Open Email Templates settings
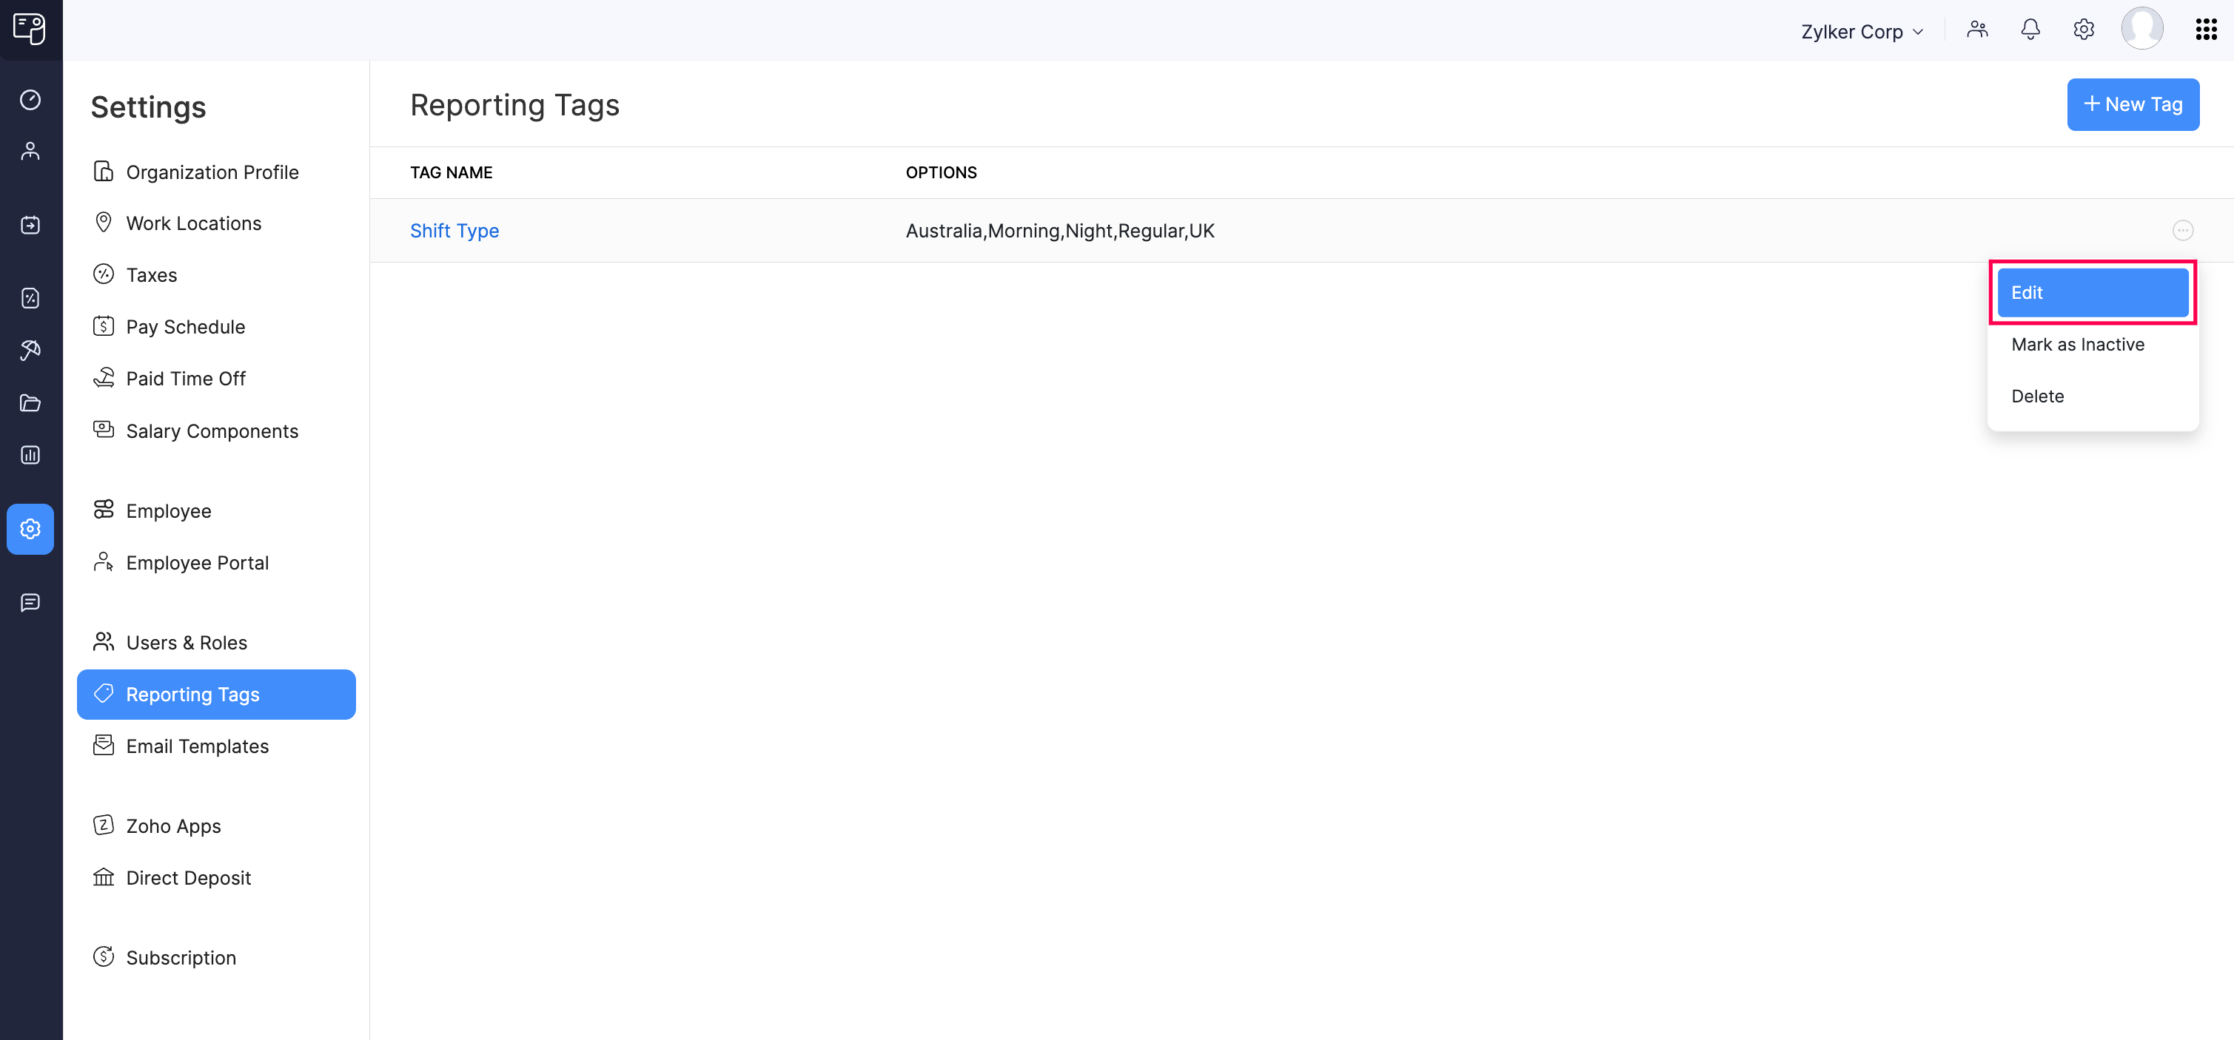The width and height of the screenshot is (2234, 1040). tap(217, 746)
